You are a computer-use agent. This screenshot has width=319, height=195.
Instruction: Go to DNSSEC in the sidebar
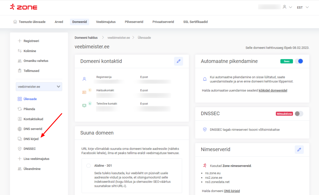[29, 149]
